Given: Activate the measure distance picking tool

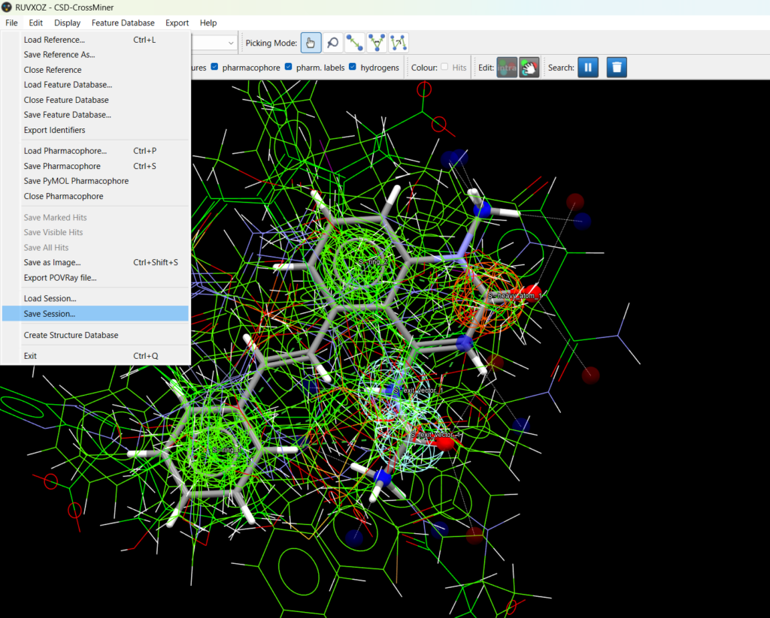Looking at the screenshot, I should pyautogui.click(x=354, y=44).
